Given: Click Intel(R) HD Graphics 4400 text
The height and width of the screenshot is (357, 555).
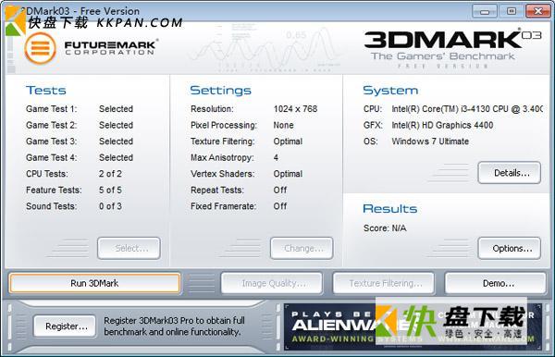Looking at the screenshot, I should (442, 125).
